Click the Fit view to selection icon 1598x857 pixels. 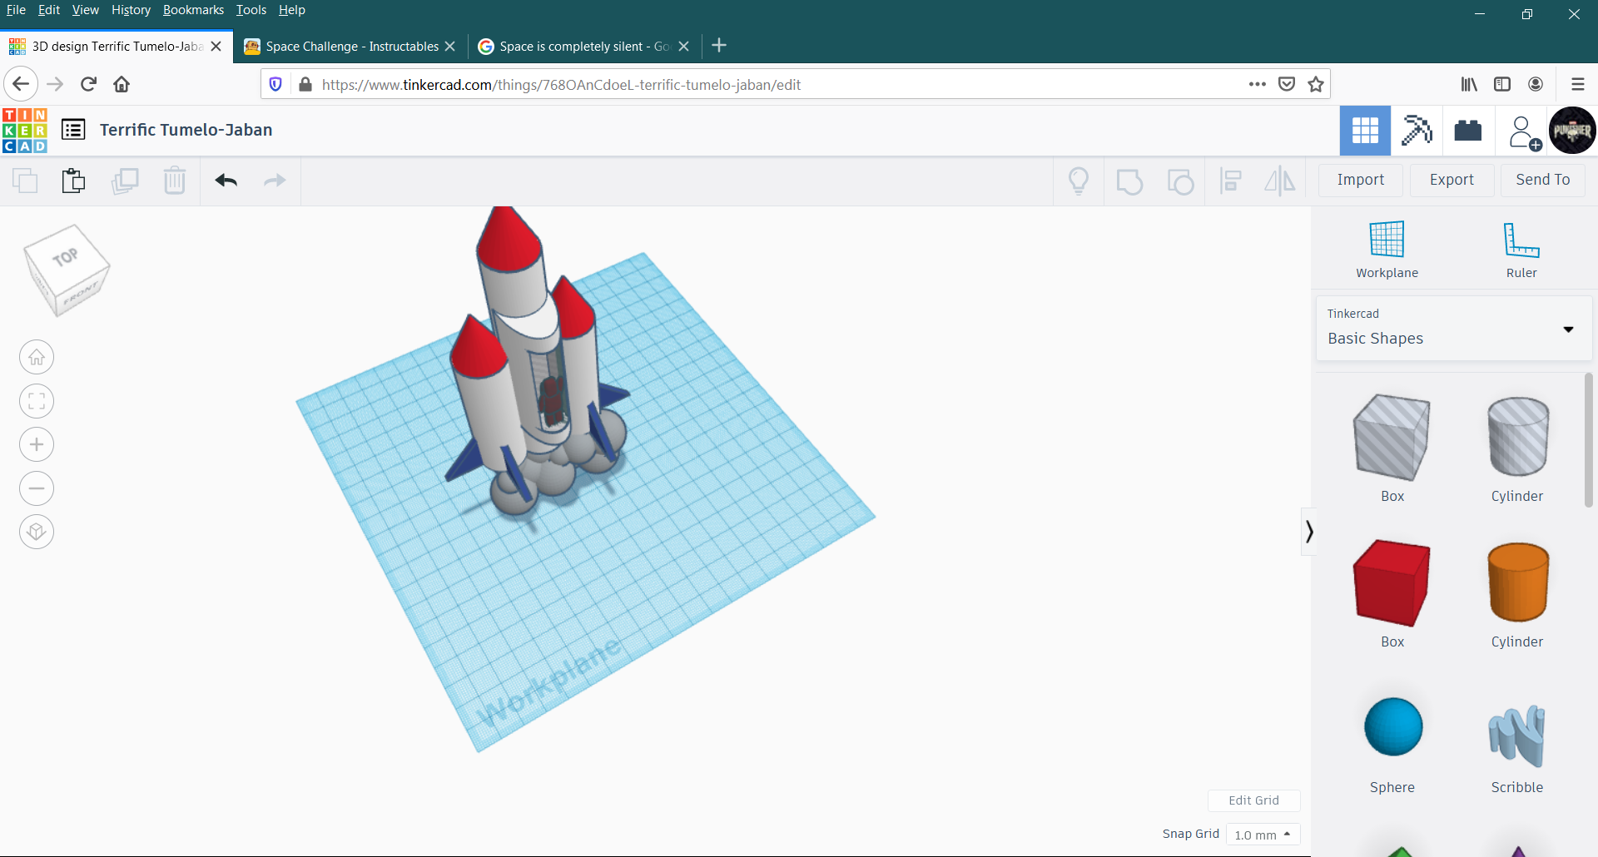(36, 400)
